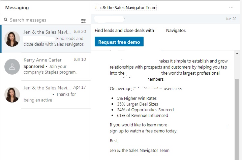Open Apr 17 Jen & Sales Navigator conversation
Viewport: 242px width, 160px height.
pyautogui.click(x=46, y=94)
